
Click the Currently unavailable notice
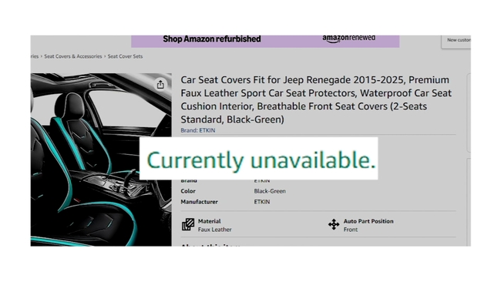259,159
